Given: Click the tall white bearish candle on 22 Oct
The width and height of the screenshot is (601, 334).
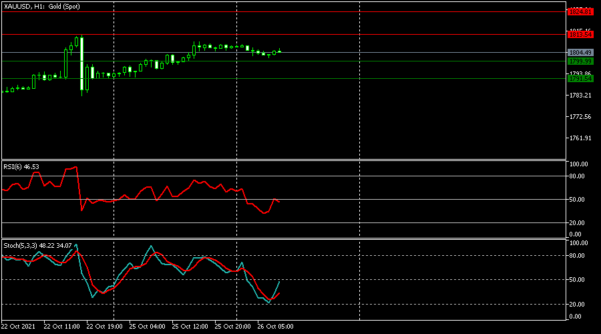Looking at the screenshot, I should click(82, 63).
